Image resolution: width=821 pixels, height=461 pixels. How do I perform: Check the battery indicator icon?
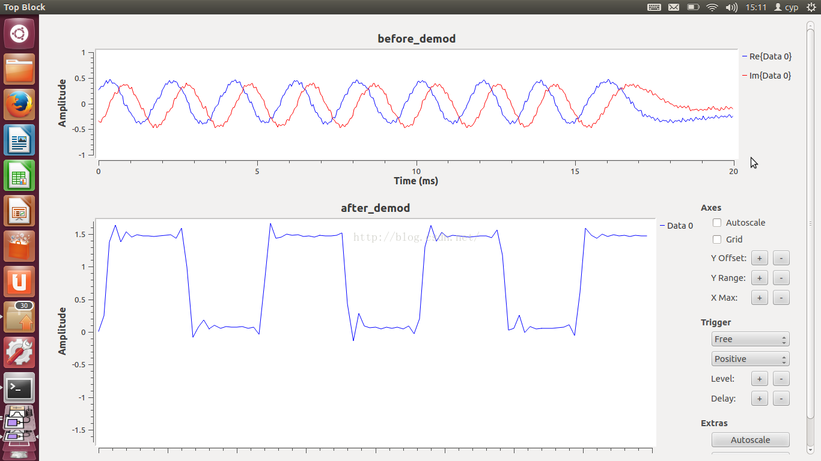693,7
